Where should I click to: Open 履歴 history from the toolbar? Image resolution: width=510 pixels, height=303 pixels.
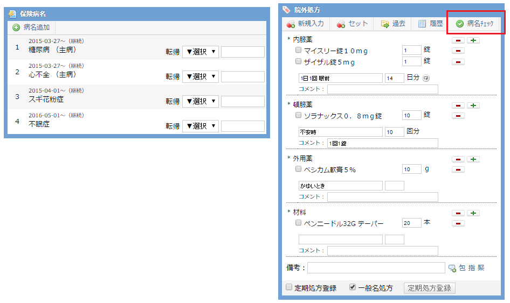[430, 24]
